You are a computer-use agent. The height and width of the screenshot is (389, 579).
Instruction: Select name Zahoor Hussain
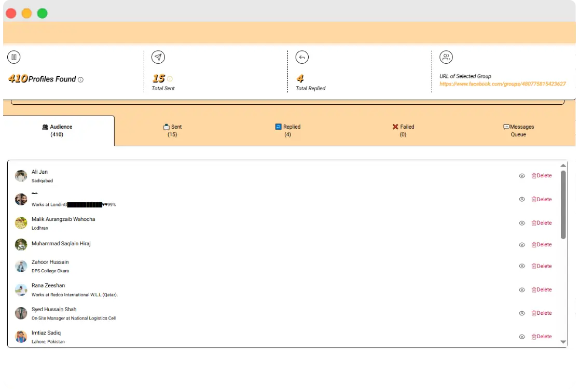point(50,262)
